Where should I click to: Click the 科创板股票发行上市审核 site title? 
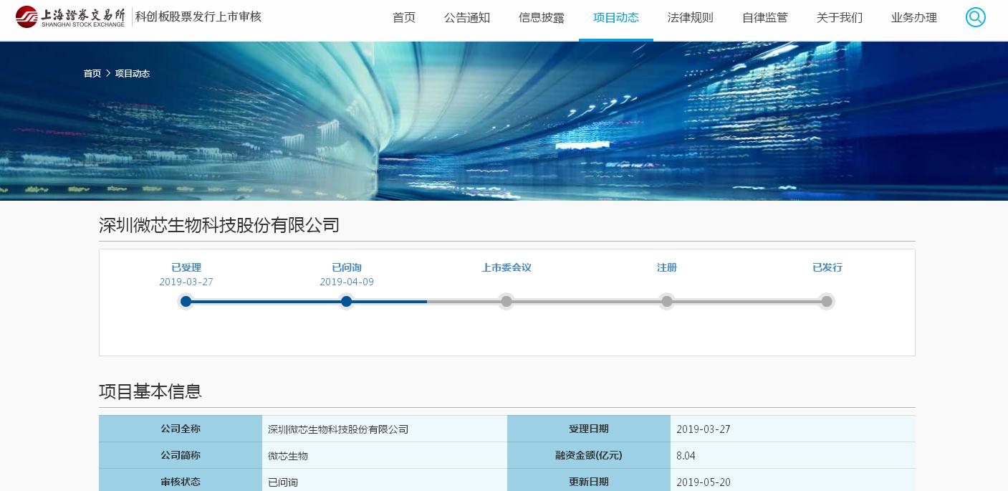coord(198,16)
